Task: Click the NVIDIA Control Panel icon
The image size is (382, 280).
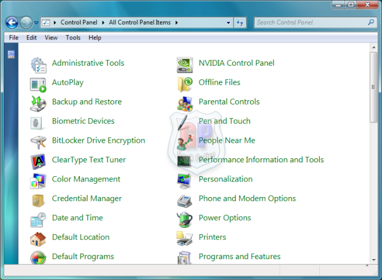Action: 185,65
